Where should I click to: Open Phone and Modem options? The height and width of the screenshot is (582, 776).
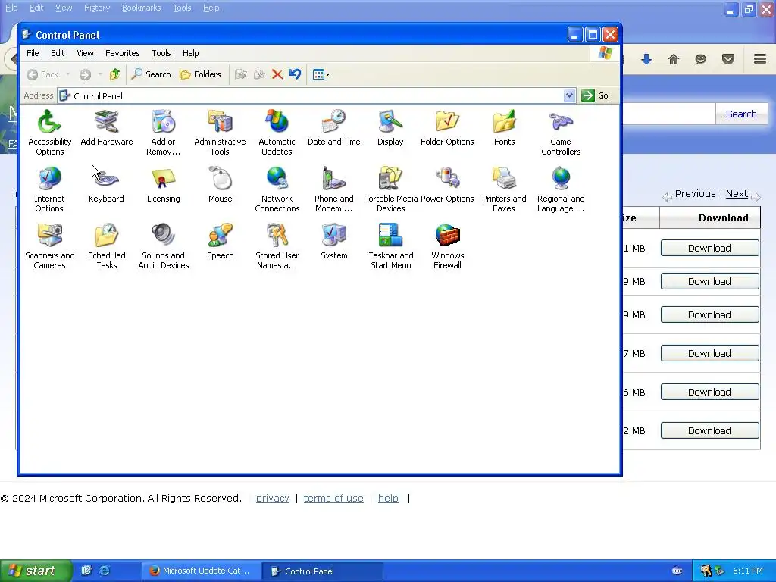(333, 189)
